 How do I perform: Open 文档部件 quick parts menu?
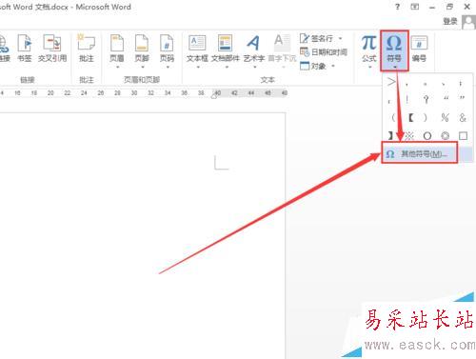click(226, 51)
